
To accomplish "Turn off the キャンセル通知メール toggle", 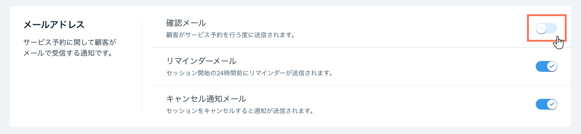I will 547,104.
